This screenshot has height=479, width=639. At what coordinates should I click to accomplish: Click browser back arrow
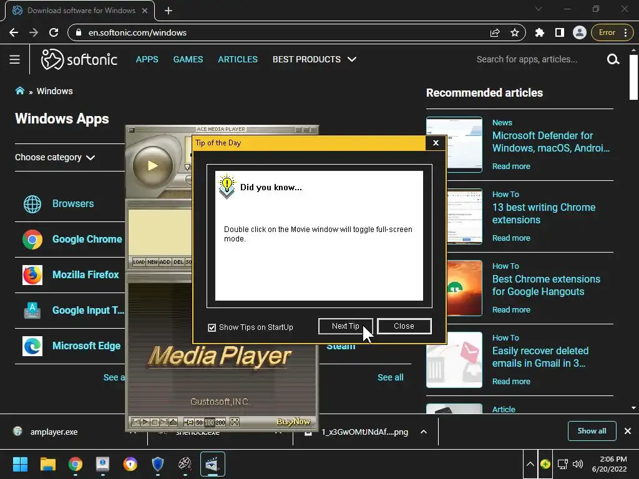[x=14, y=32]
